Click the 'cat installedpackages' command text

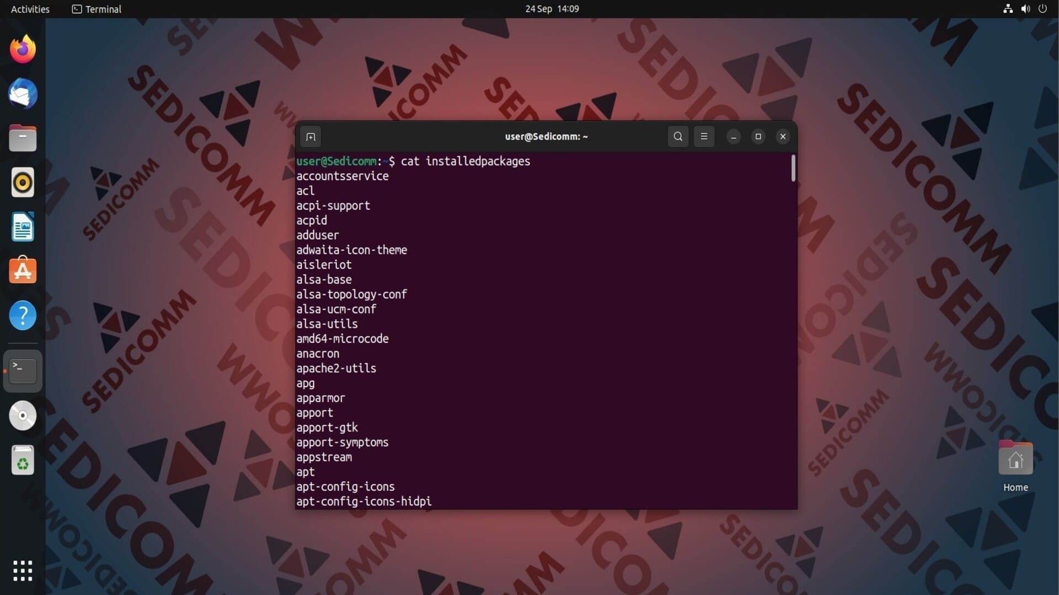(466, 161)
